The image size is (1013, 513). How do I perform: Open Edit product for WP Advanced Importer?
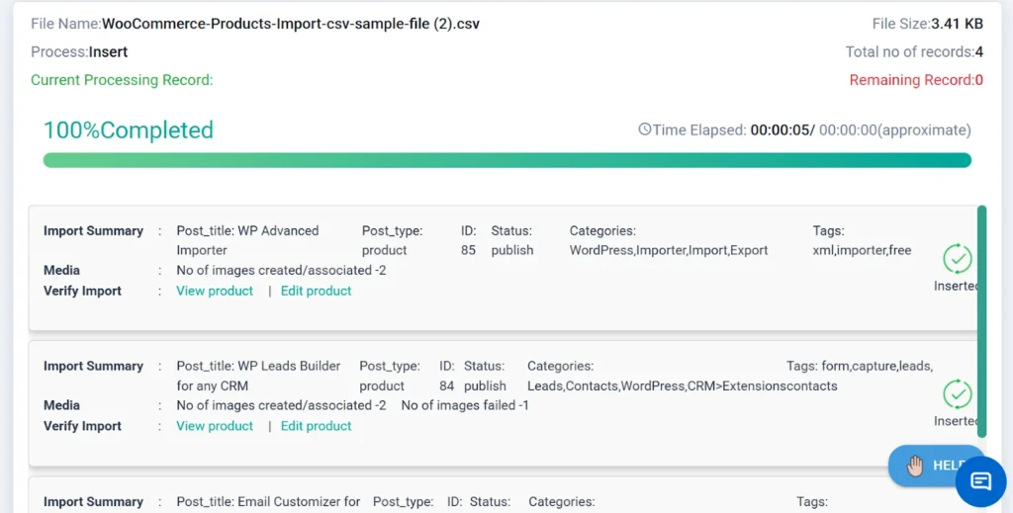tap(316, 291)
